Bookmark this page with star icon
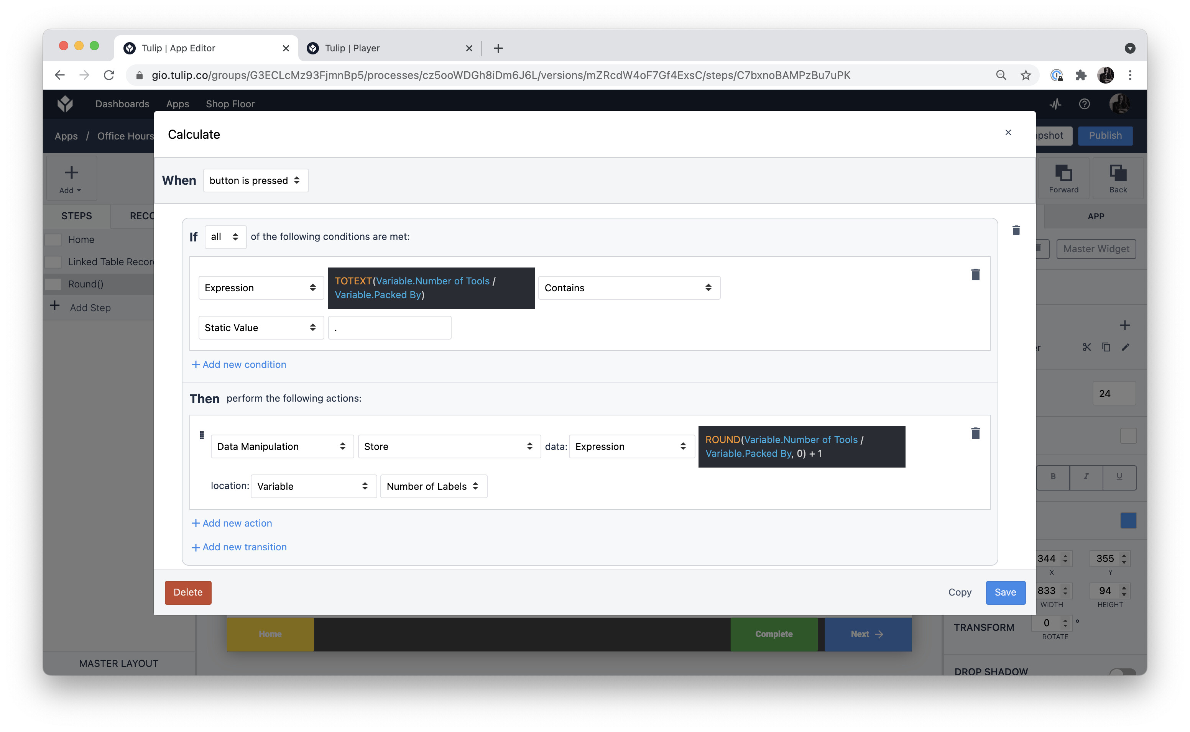This screenshot has width=1190, height=732. pos(1026,75)
